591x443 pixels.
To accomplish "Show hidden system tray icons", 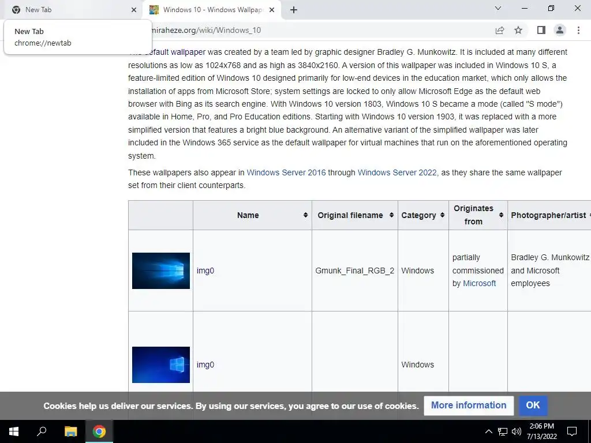I will [488, 431].
